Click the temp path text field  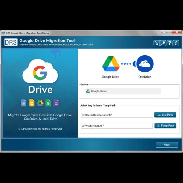pos(117,126)
